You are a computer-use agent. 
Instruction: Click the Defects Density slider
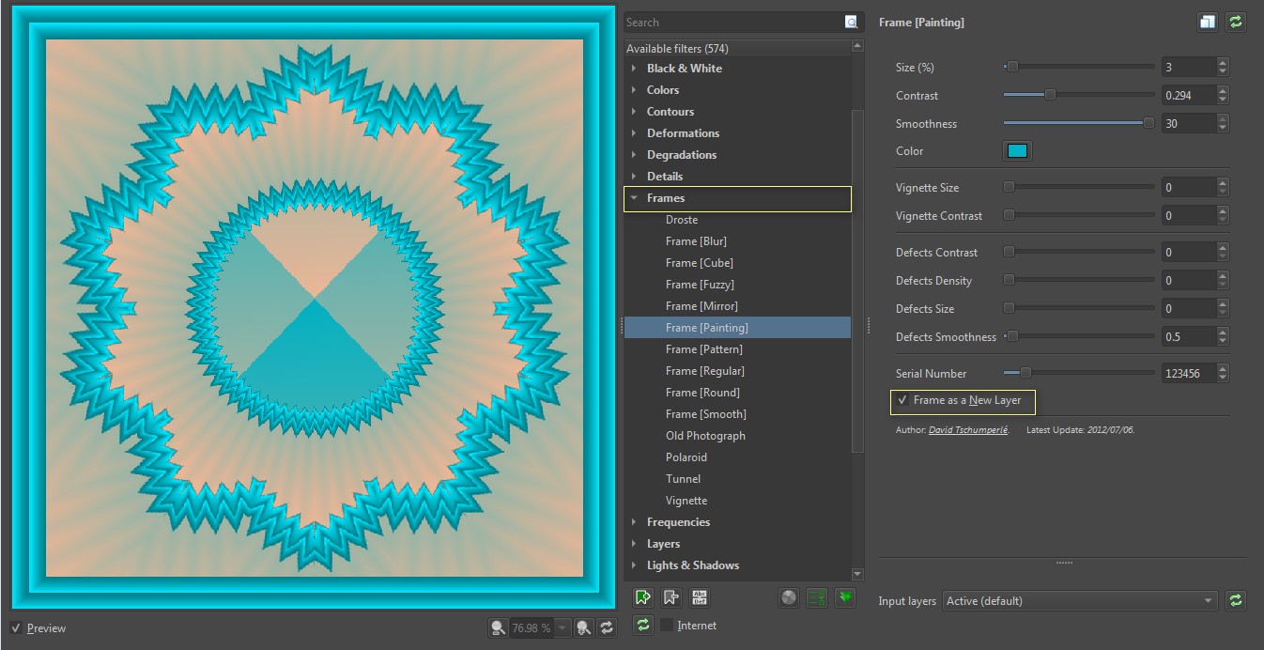pyautogui.click(x=1079, y=281)
